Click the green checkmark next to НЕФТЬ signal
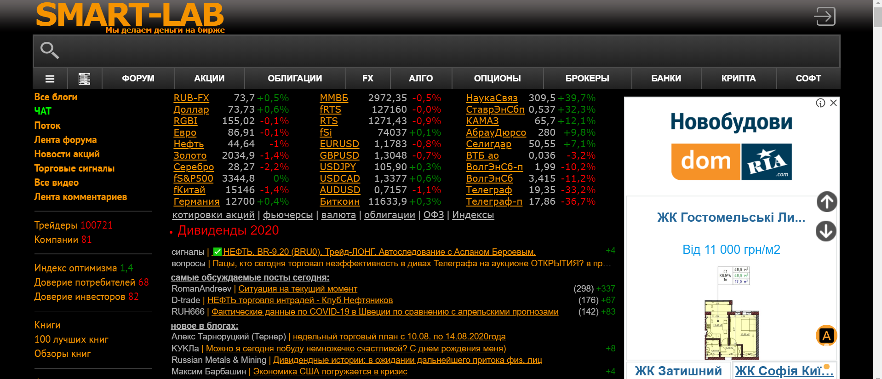The image size is (882, 379). coord(218,252)
